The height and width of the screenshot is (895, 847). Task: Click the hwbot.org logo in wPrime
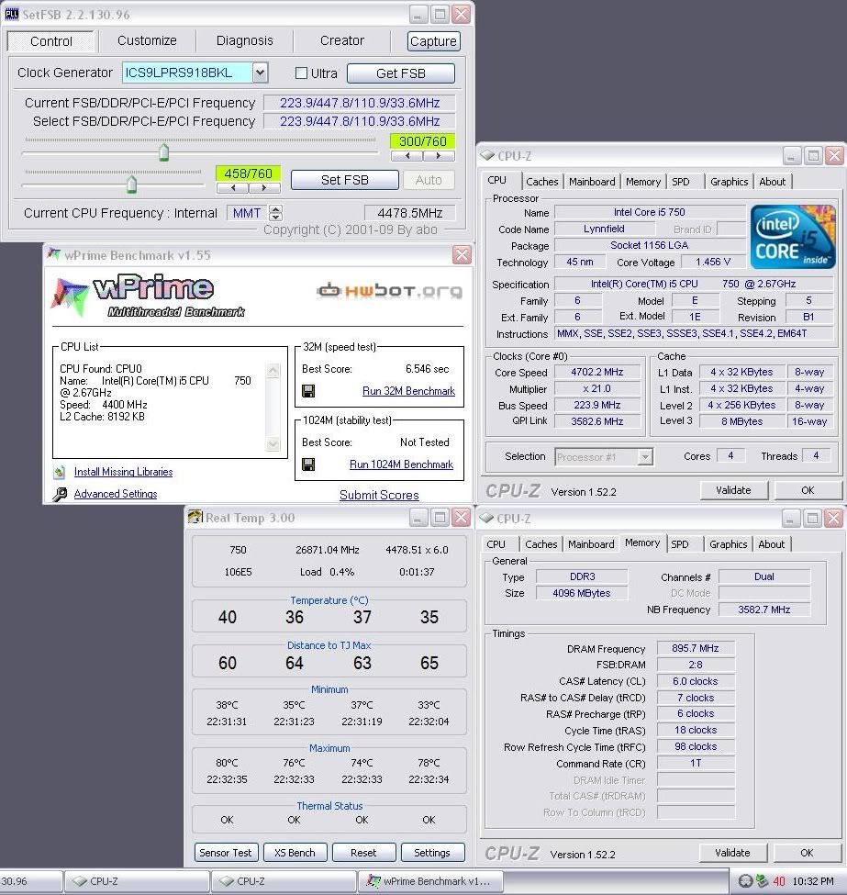[x=389, y=291]
